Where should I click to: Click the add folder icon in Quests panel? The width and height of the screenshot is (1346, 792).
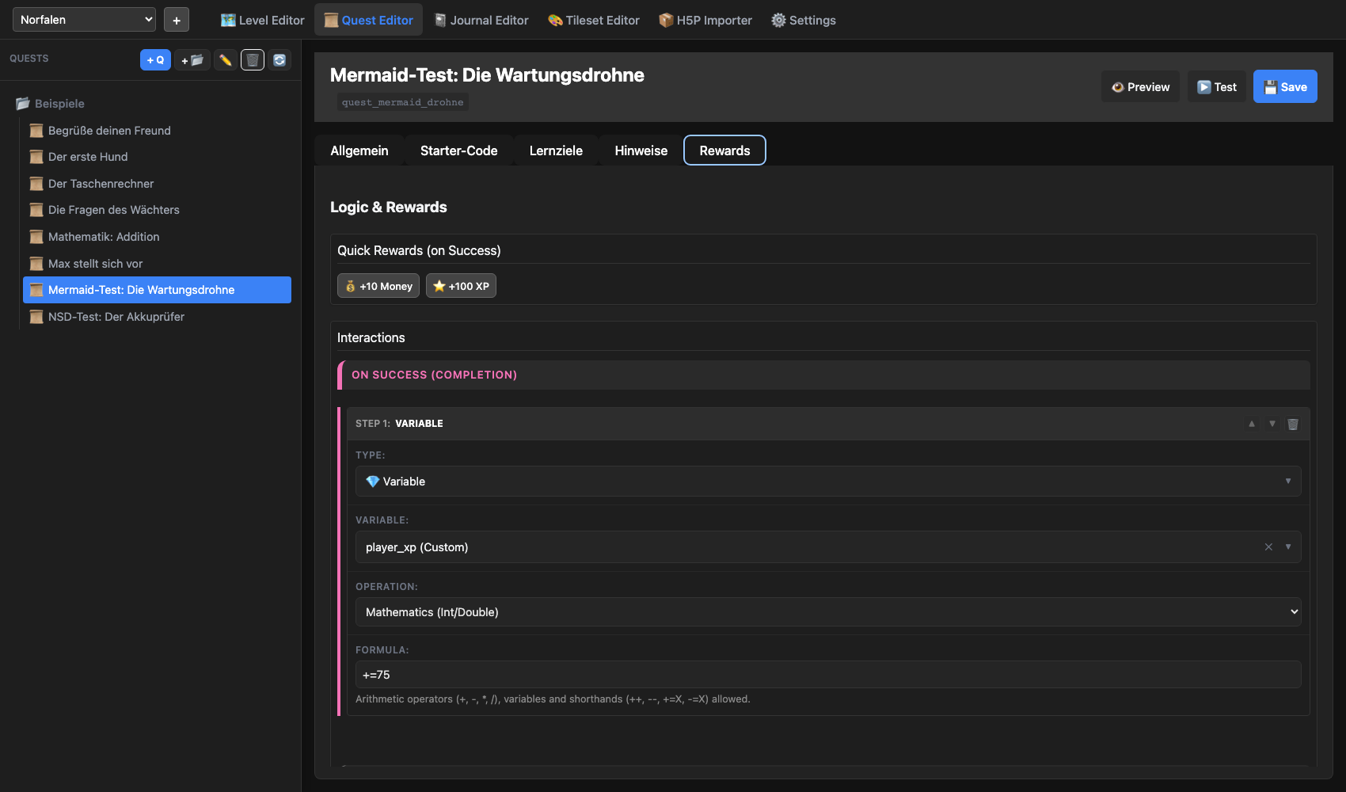click(192, 60)
